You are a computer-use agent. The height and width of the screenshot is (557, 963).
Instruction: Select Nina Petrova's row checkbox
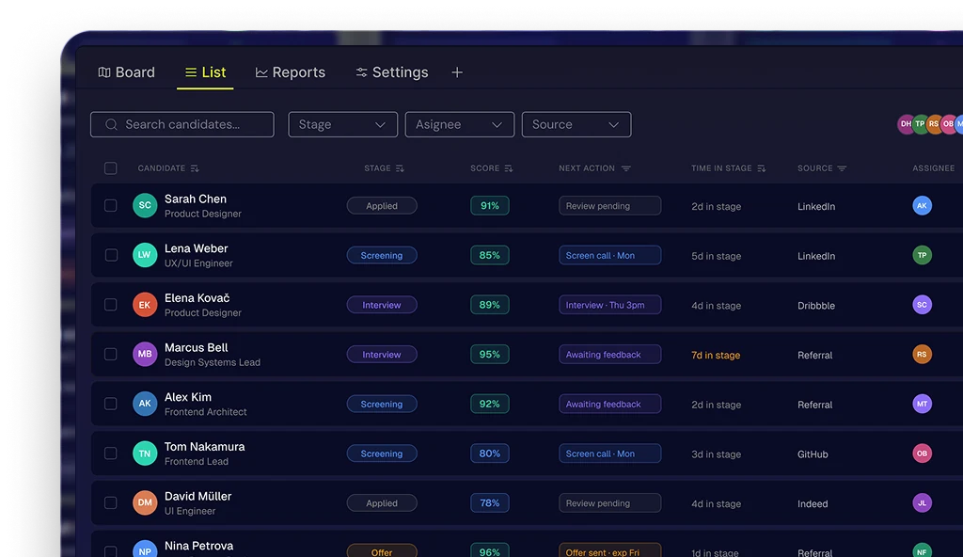(111, 551)
